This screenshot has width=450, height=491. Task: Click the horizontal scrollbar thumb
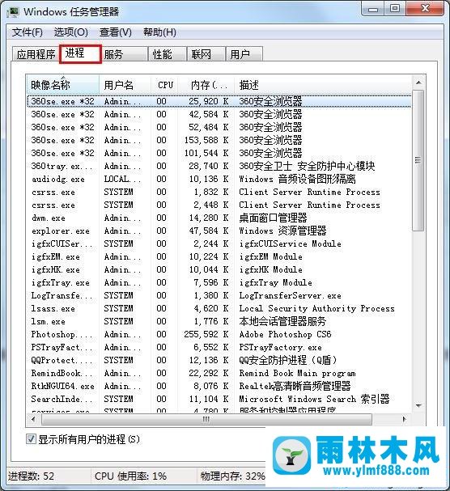[x=206, y=419]
